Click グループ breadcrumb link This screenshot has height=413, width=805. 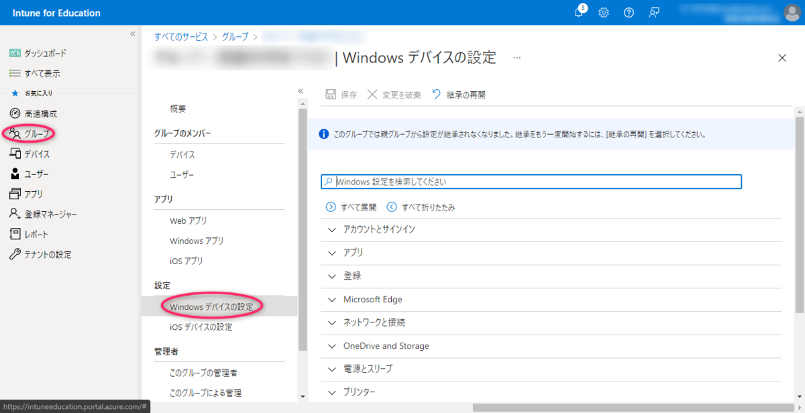click(x=235, y=36)
